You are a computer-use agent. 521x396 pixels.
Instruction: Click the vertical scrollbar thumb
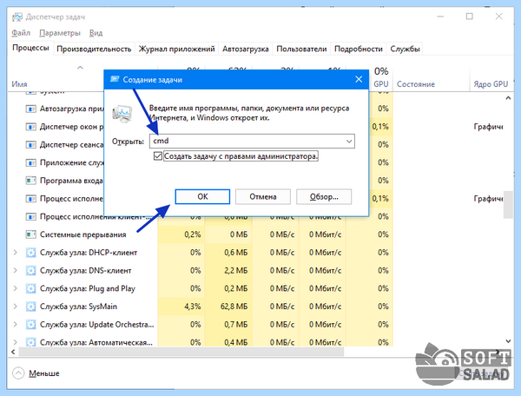click(x=508, y=204)
